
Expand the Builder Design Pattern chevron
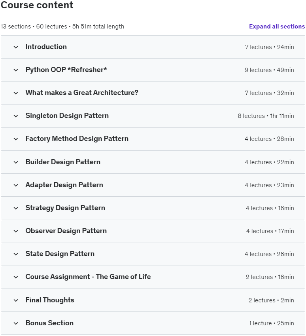click(x=16, y=162)
